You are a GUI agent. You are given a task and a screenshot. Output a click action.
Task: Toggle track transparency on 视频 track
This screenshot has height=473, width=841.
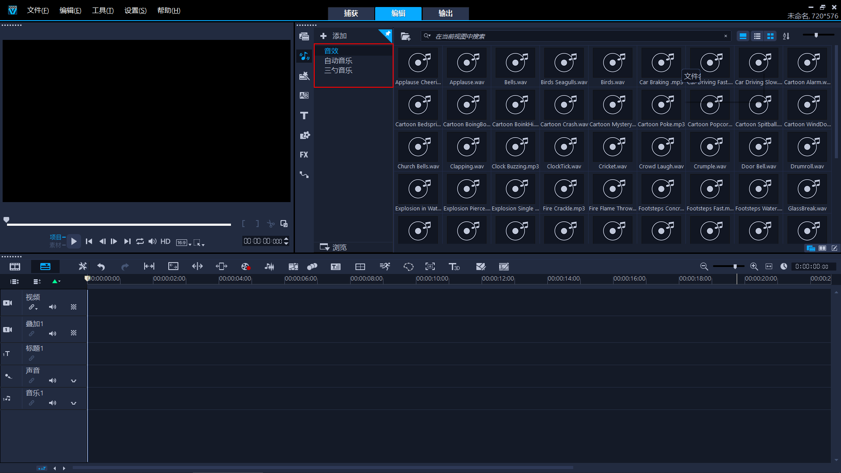click(x=74, y=307)
